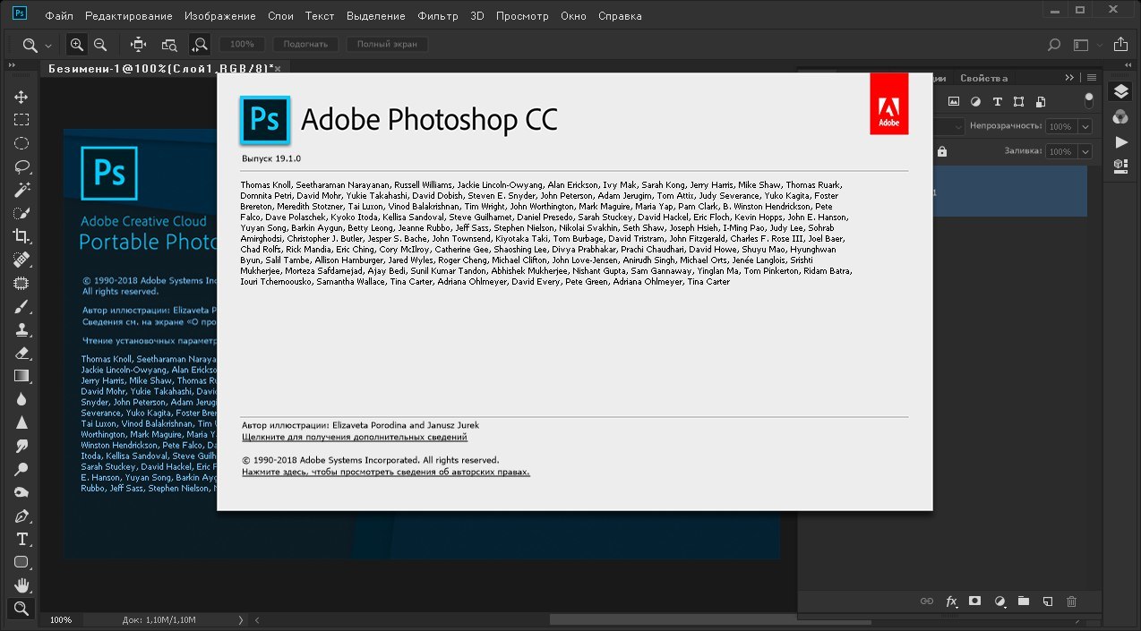This screenshot has height=631, width=1141.
Task: Open the Actions play icon in dock
Action: click(x=1120, y=141)
